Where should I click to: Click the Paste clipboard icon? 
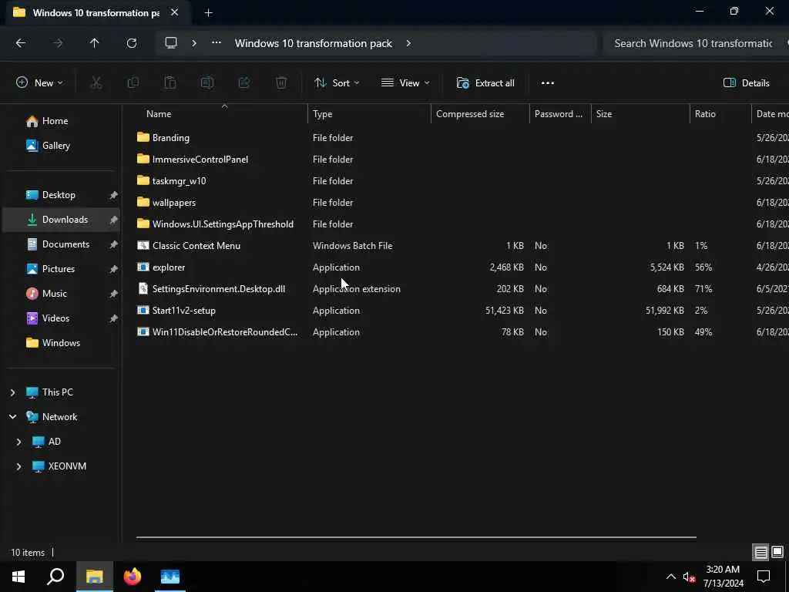pos(170,83)
